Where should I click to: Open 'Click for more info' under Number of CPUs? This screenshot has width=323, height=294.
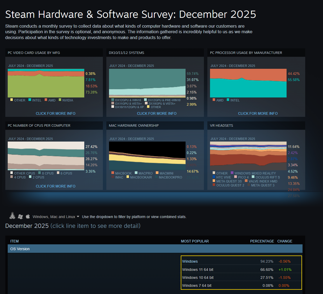coord(56,186)
